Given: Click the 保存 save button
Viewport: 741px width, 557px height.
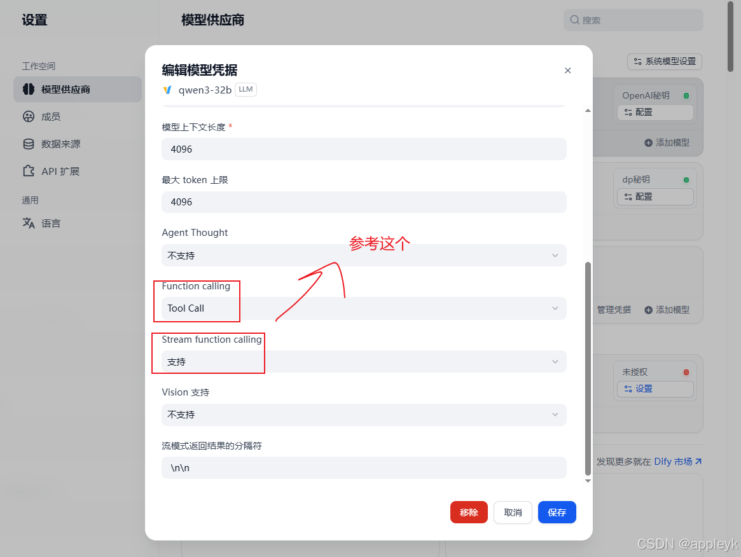Looking at the screenshot, I should pos(557,512).
